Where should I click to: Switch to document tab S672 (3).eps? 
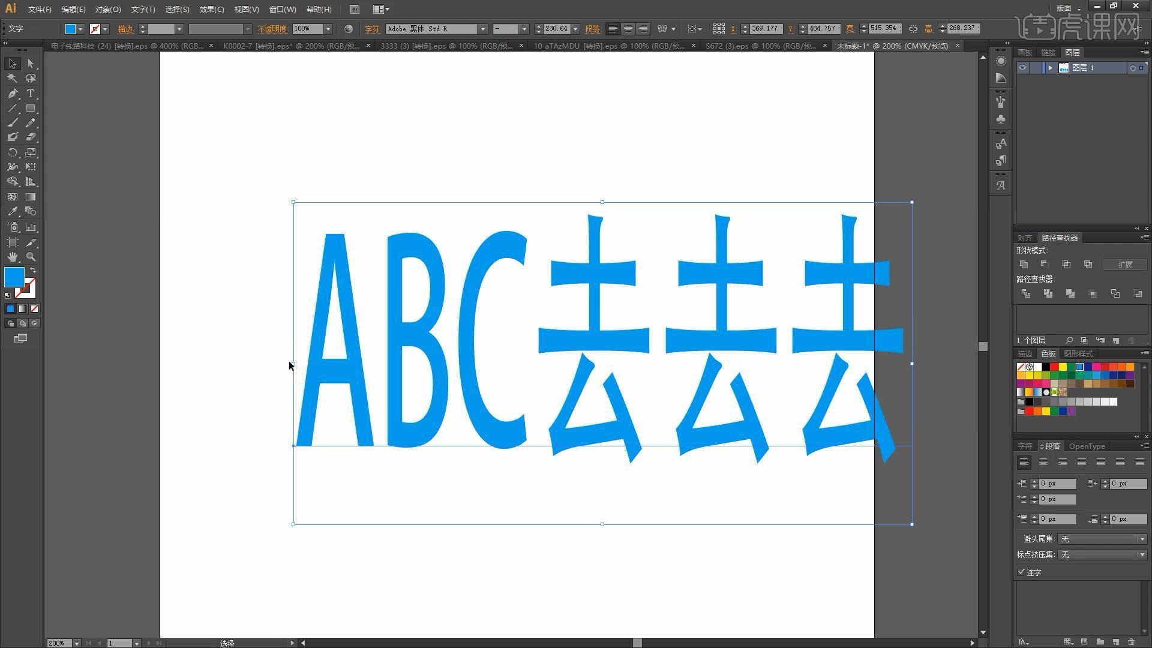pyautogui.click(x=761, y=46)
